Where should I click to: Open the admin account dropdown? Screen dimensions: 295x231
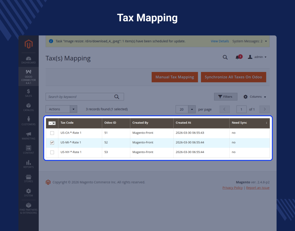257,57
